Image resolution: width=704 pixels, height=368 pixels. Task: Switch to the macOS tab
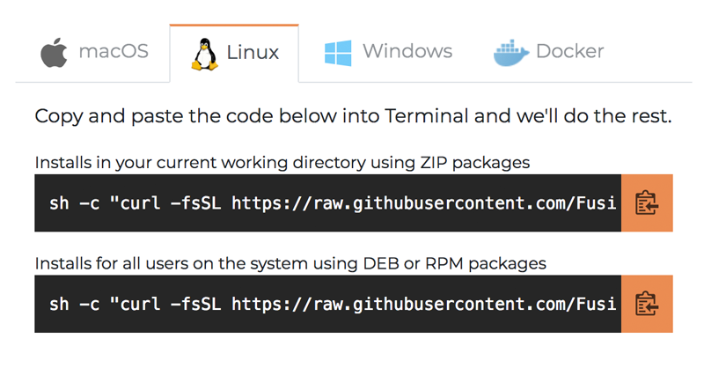click(93, 53)
